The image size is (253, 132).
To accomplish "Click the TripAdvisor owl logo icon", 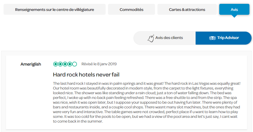I will 212,38.
